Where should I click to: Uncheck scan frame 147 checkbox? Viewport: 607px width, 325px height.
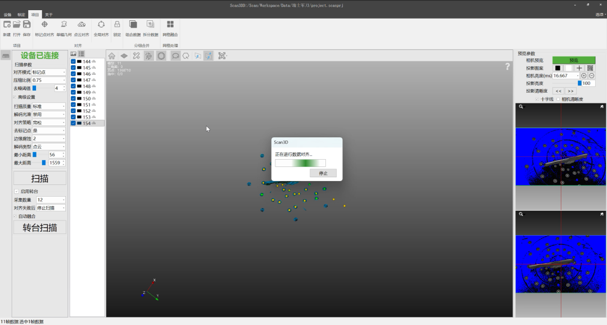pos(73,80)
